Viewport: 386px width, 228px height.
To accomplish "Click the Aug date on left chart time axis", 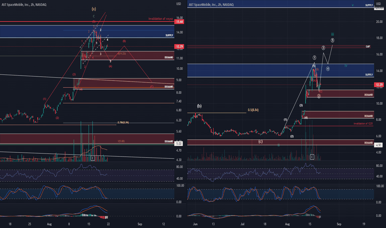I will click(49, 224).
